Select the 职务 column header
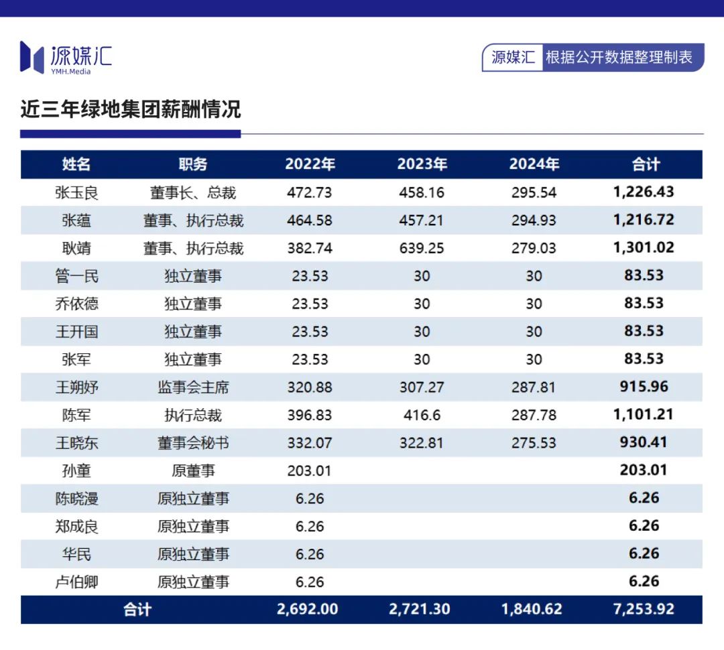Viewport: 724px width, 650px height. click(193, 164)
